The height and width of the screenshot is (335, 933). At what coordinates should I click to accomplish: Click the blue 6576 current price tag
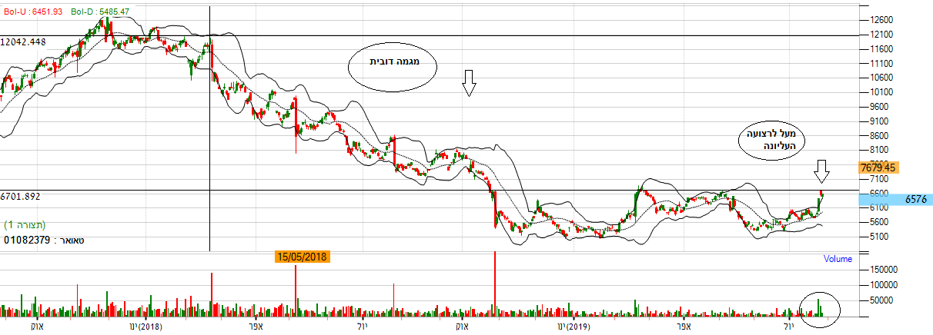894,200
